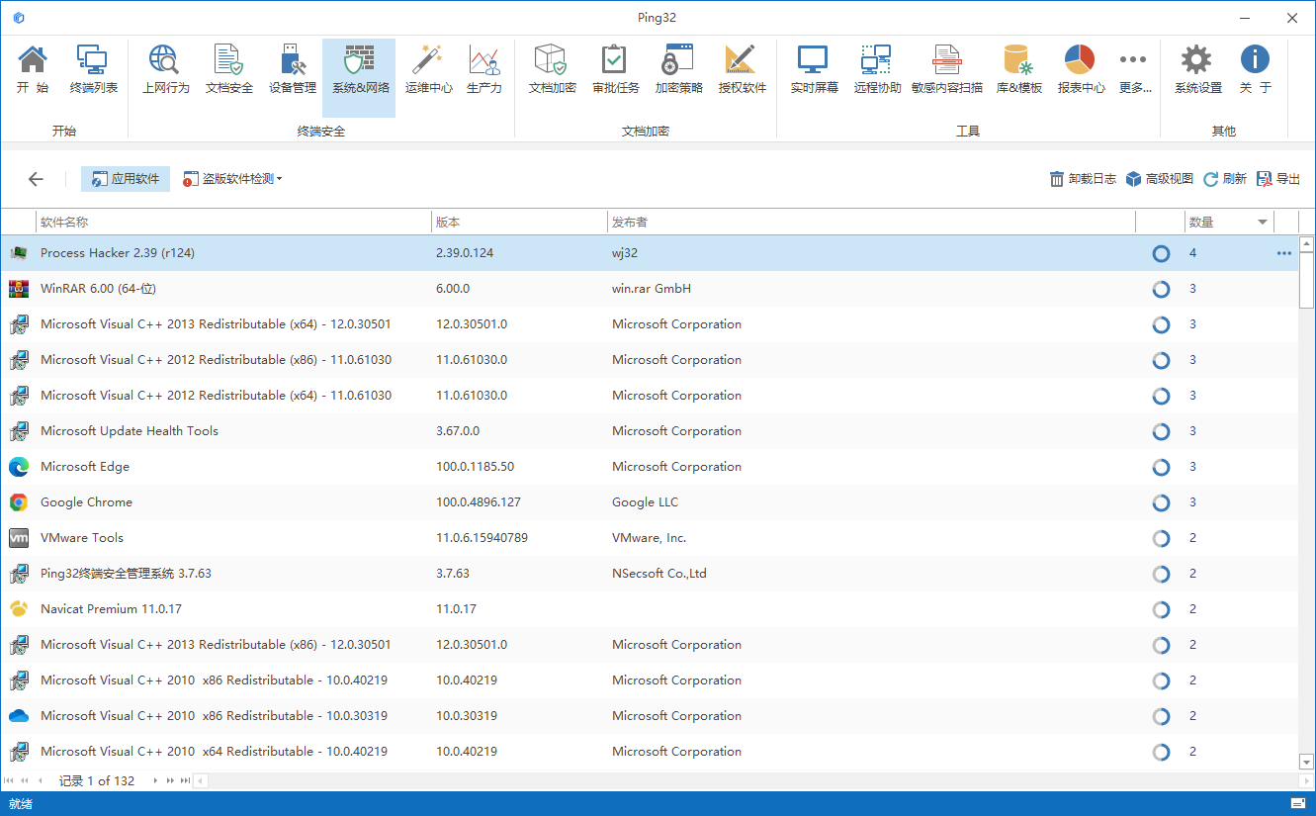Viewport: 1316px width, 816px height.
Task: Open 生产力 productivity module
Action: (483, 70)
